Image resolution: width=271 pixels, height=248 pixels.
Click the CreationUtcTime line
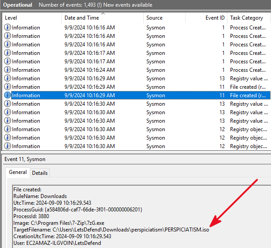[62, 236]
